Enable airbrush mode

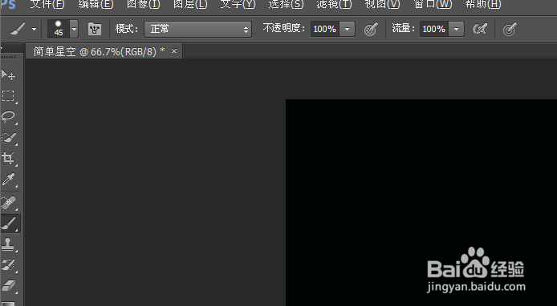pyautogui.click(x=480, y=29)
